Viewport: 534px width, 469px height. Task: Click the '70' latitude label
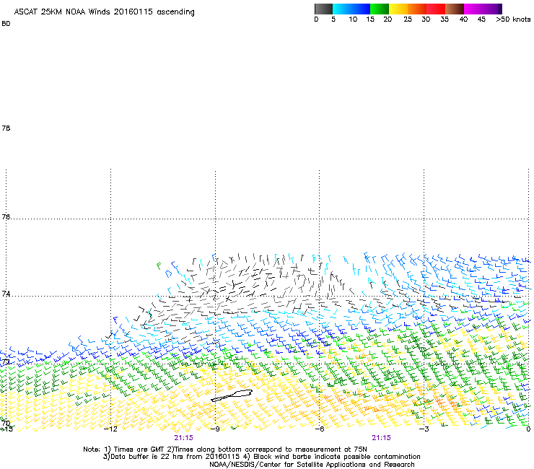[x=6, y=424]
